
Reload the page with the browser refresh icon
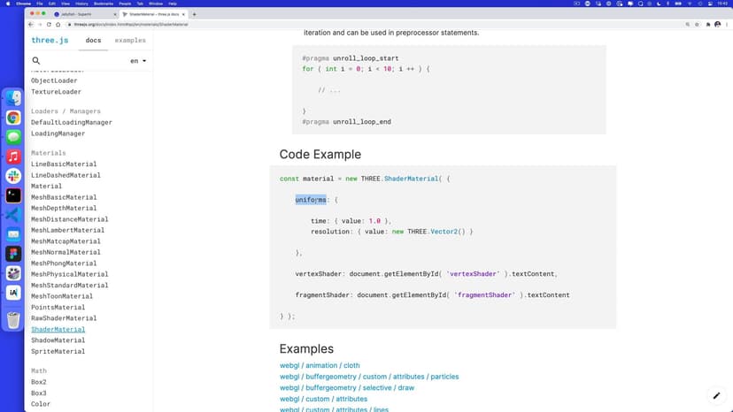[x=50, y=24]
